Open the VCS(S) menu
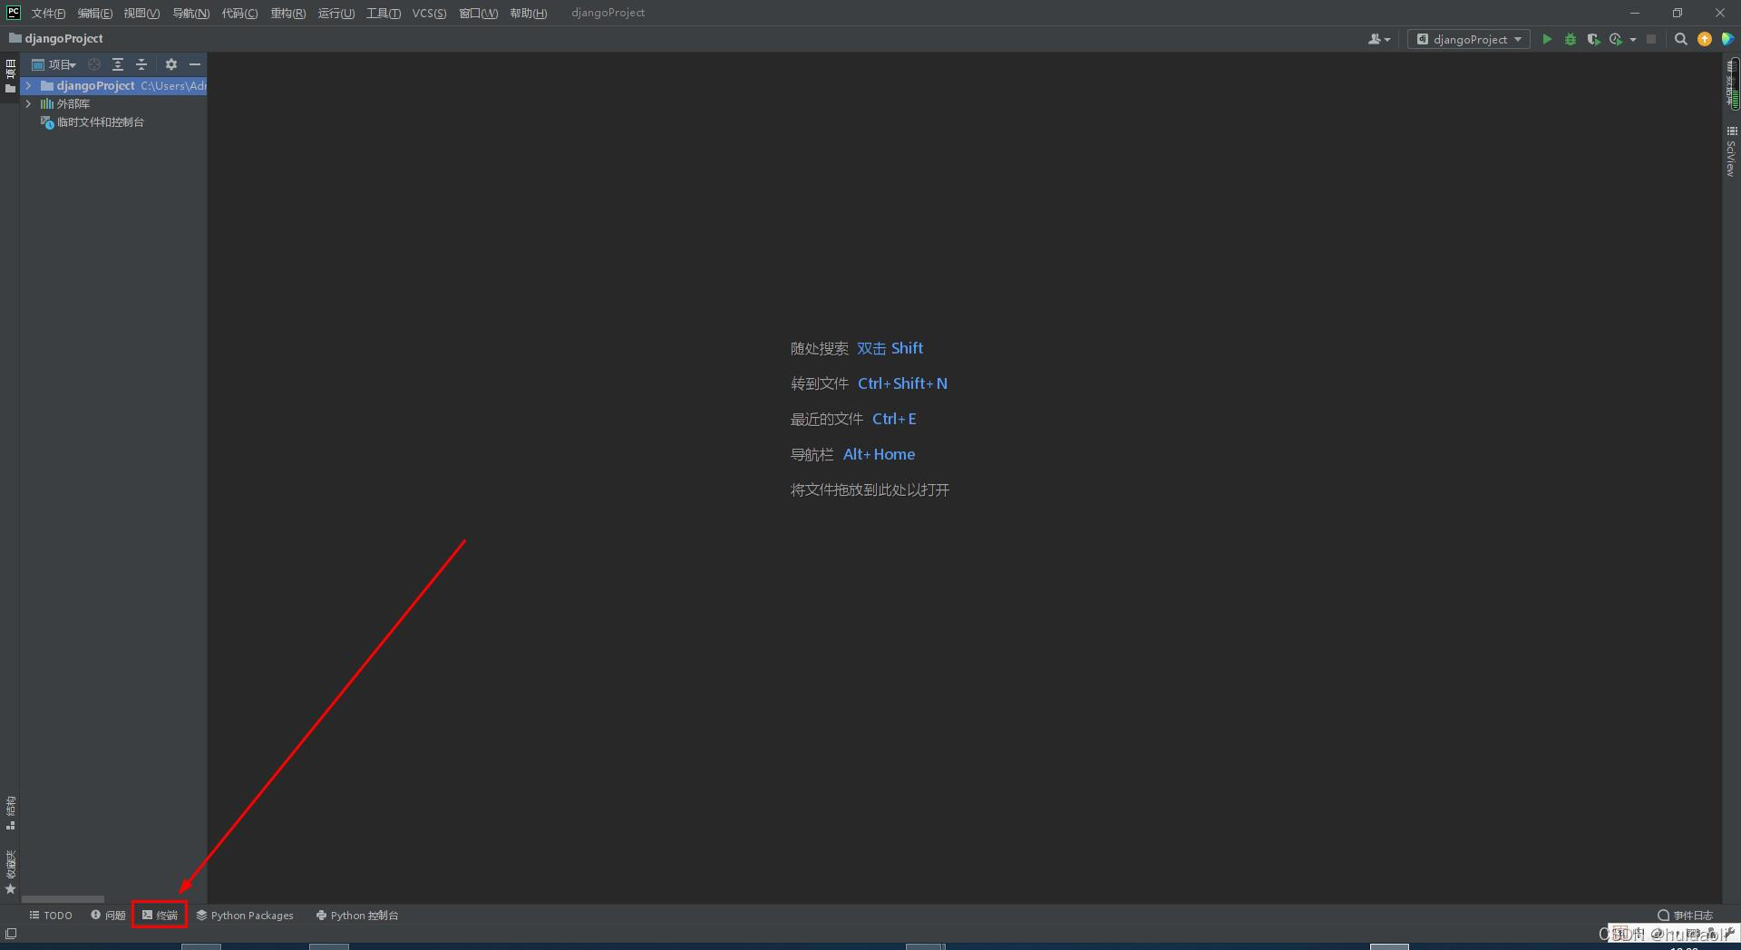The width and height of the screenshot is (1741, 950). (429, 13)
